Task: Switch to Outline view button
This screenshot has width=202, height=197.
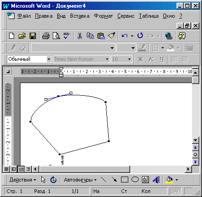Action: [28, 169]
